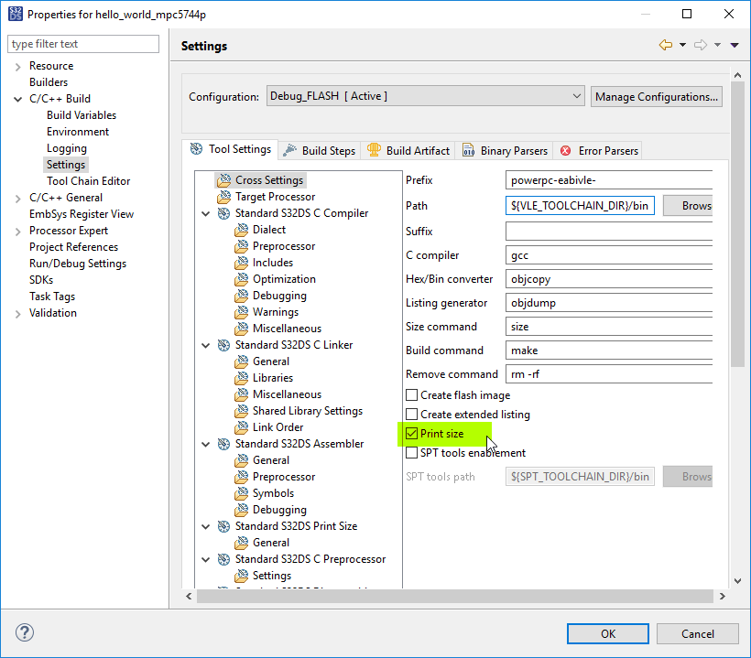Click the Tool Settings tab icon
The image size is (751, 658).
[x=196, y=149]
